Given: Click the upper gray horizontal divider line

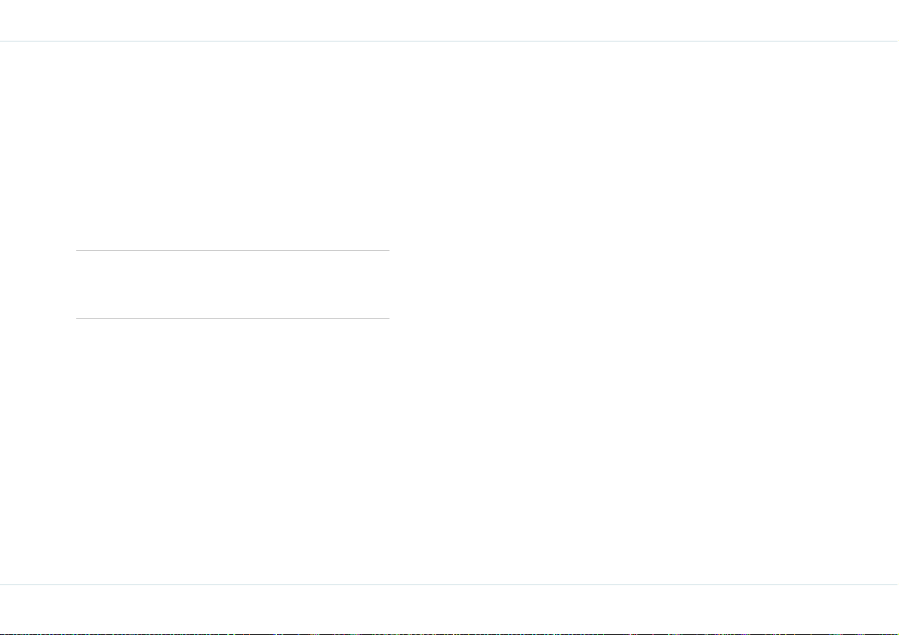Looking at the screenshot, I should [232, 250].
